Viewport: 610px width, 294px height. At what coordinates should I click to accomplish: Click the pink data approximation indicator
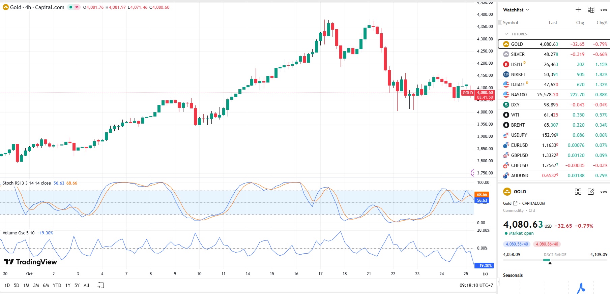click(77, 7)
